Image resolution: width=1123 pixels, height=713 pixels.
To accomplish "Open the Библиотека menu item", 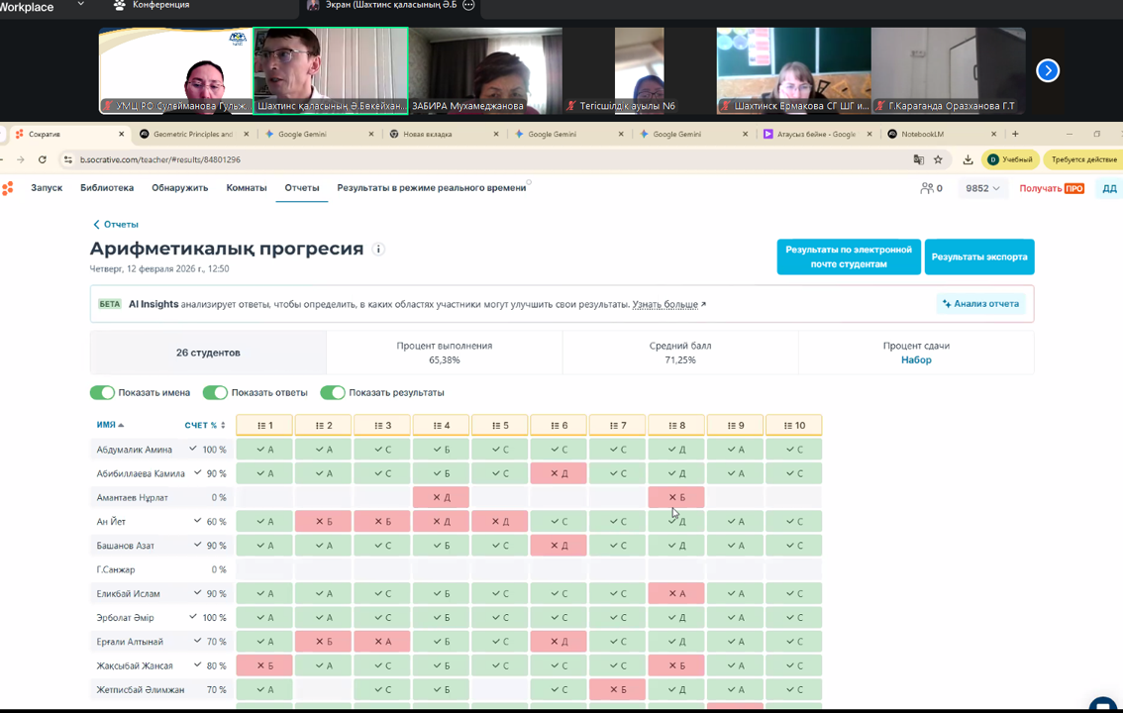I will click(107, 188).
